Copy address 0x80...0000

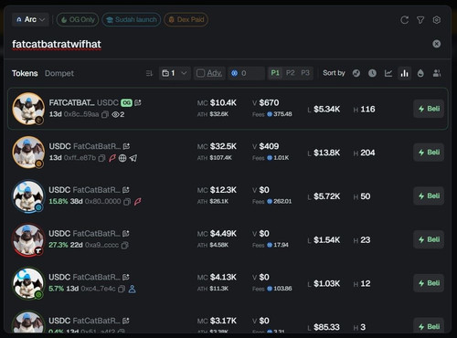point(127,202)
